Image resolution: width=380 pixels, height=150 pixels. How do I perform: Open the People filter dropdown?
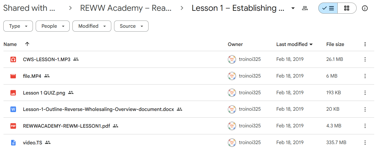click(x=53, y=26)
